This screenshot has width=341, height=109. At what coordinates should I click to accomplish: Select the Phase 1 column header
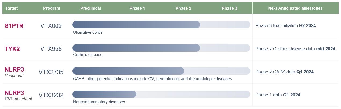[137, 8]
